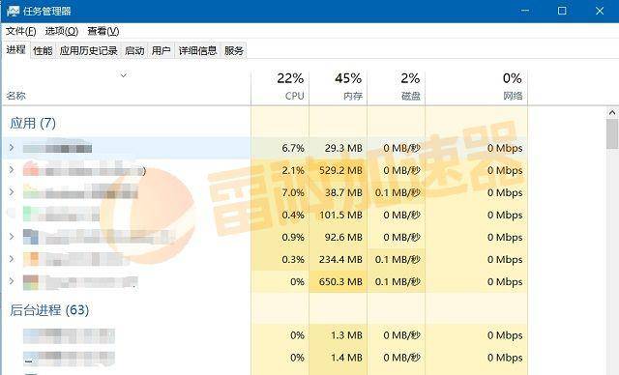
Task: Expand the app row using 234.4 MB
Action: coord(12,259)
